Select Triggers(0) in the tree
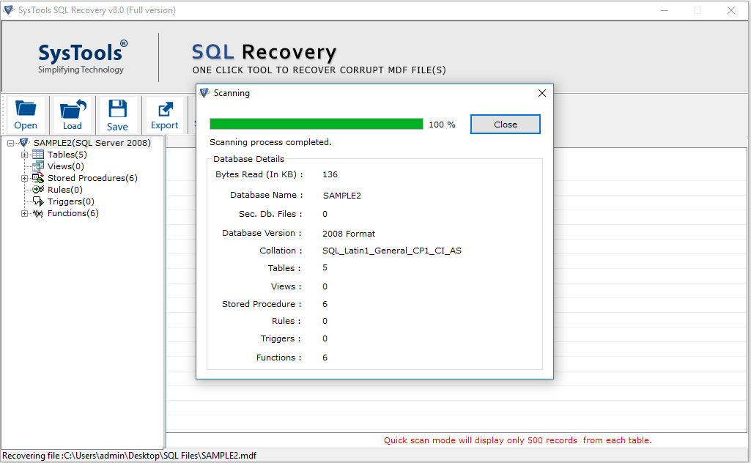 click(x=71, y=201)
